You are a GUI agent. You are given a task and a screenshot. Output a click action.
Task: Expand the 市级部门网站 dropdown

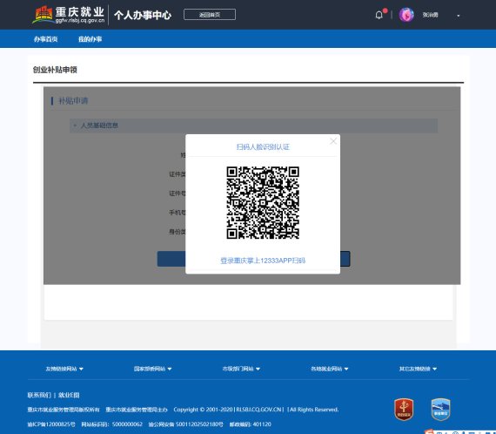coord(241,369)
